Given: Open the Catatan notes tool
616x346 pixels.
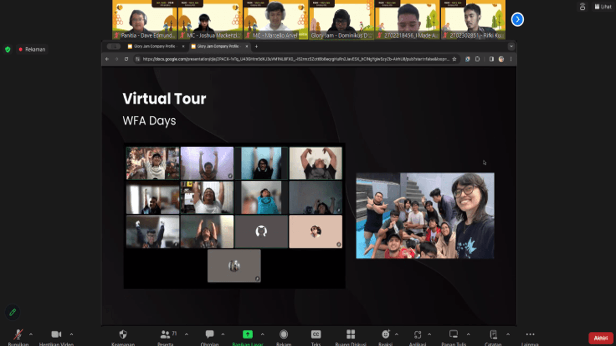Looking at the screenshot, I should coord(493,337).
